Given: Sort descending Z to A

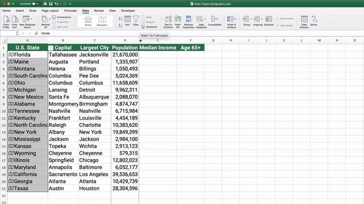Looking at the screenshot, I should tap(121, 25).
